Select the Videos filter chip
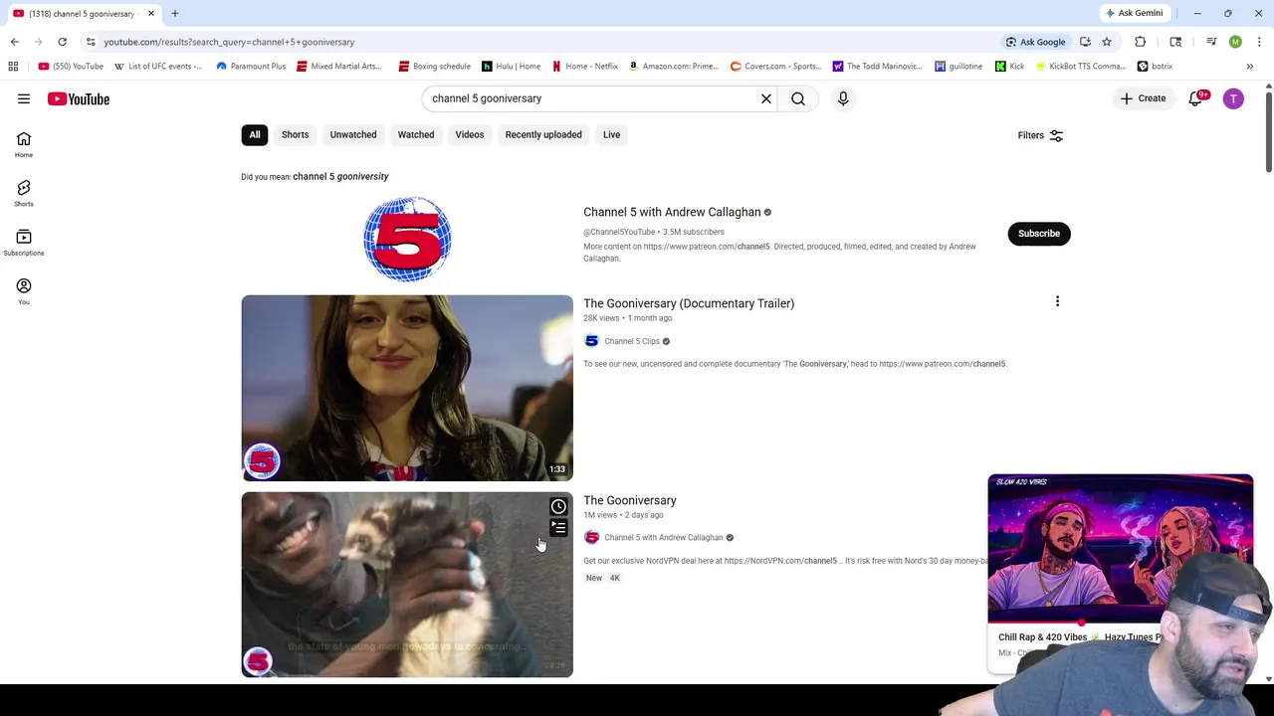 [x=470, y=134]
